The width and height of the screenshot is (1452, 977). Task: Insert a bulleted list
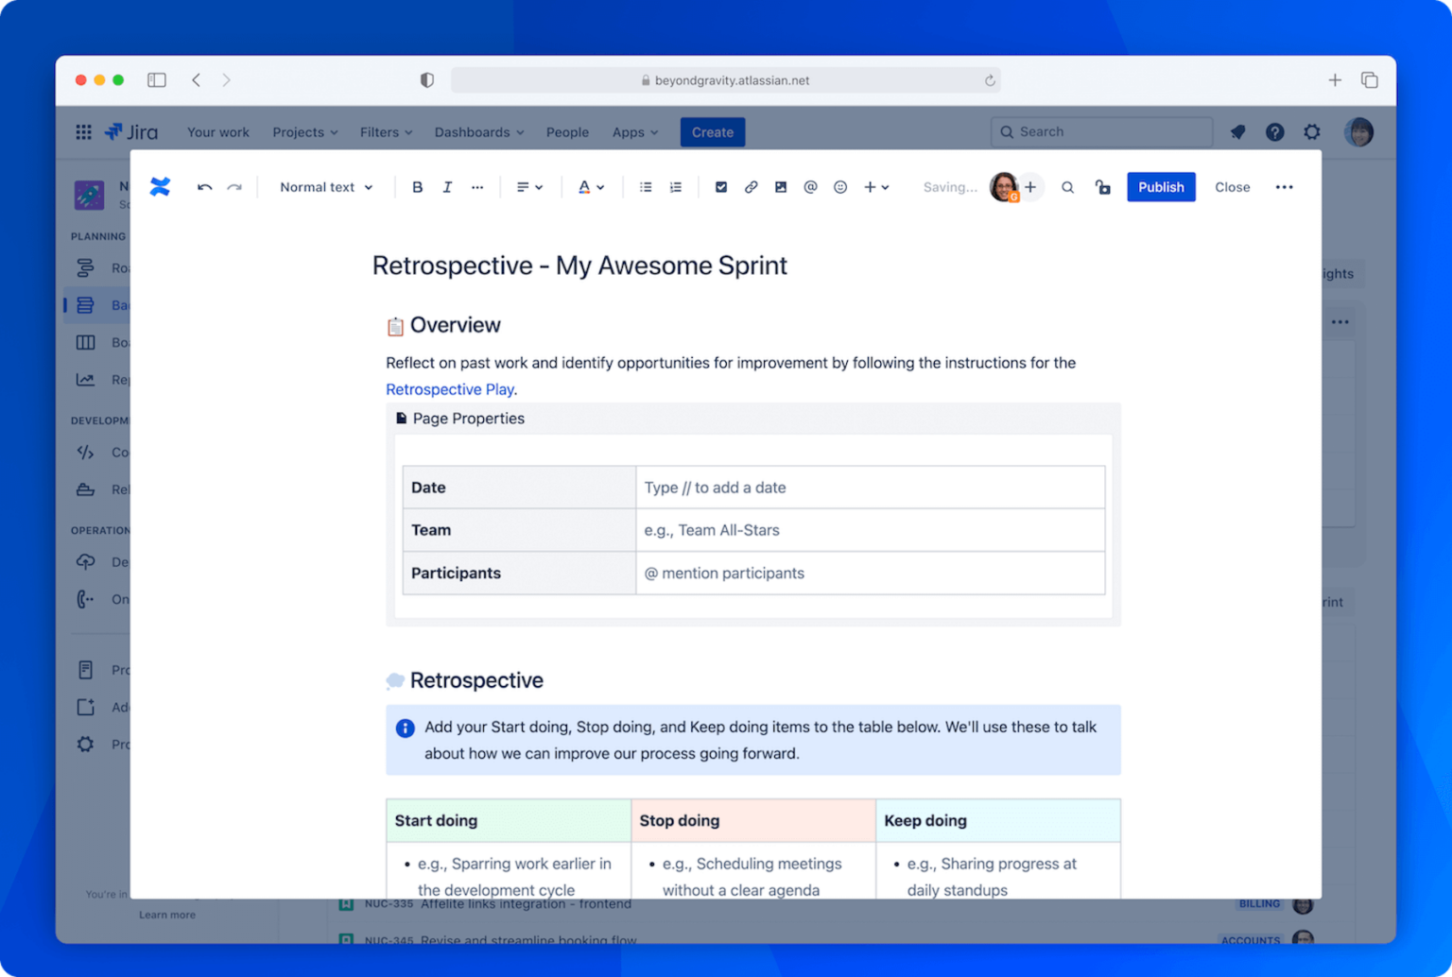(x=646, y=186)
